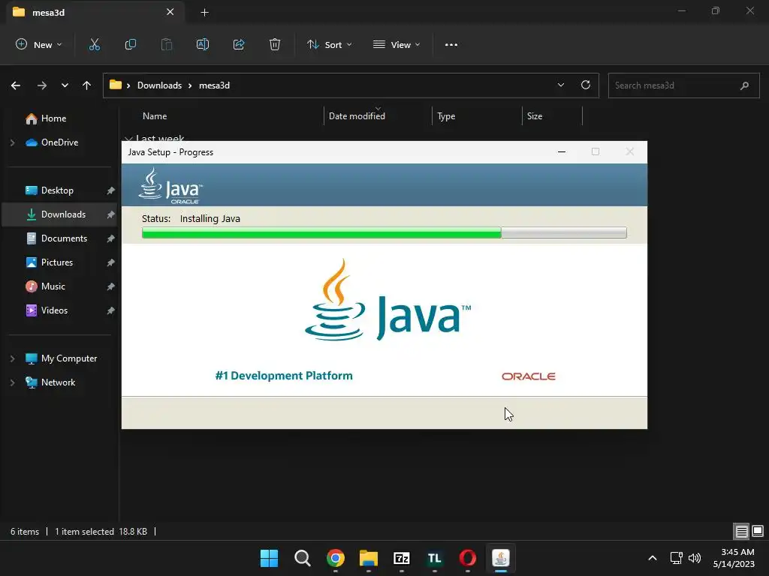Open recent locations chevron
Viewport: 769px width, 576px height.
click(x=65, y=85)
